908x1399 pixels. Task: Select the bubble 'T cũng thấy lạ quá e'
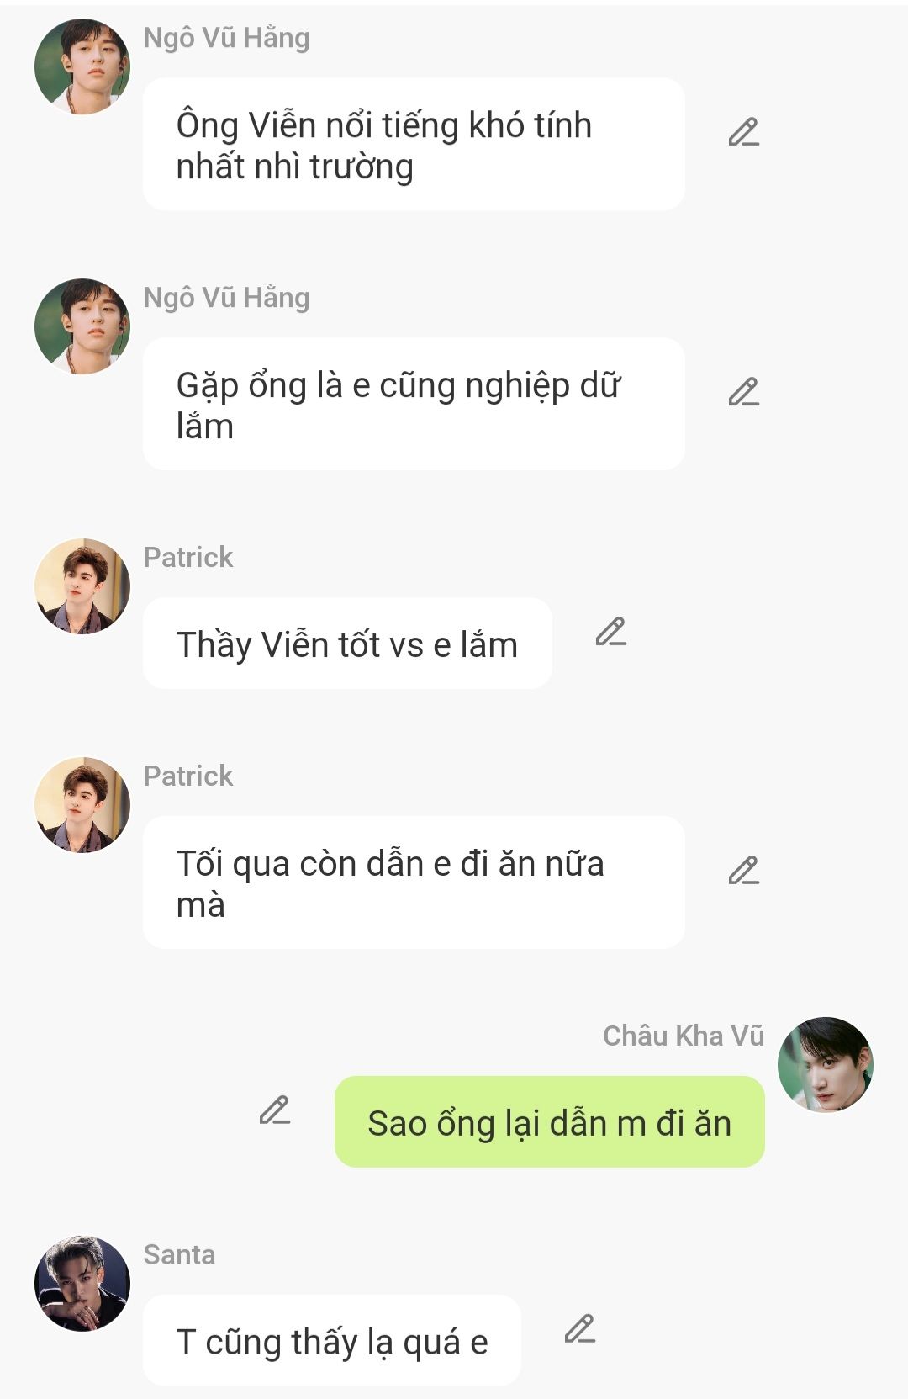(332, 1340)
